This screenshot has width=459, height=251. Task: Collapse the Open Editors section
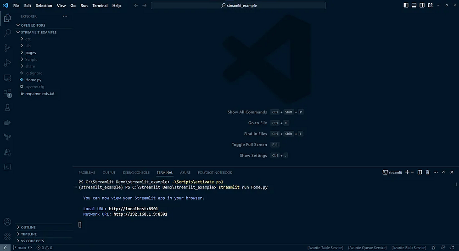coord(44,25)
